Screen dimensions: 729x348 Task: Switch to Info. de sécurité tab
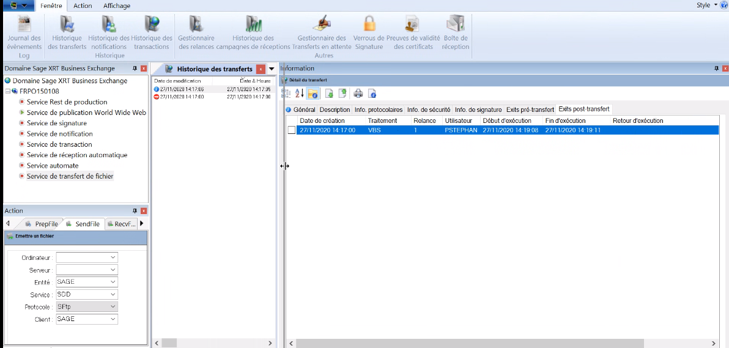click(429, 109)
